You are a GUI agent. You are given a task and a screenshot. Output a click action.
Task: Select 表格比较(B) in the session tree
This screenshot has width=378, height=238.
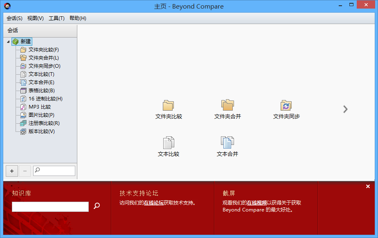[41, 91]
